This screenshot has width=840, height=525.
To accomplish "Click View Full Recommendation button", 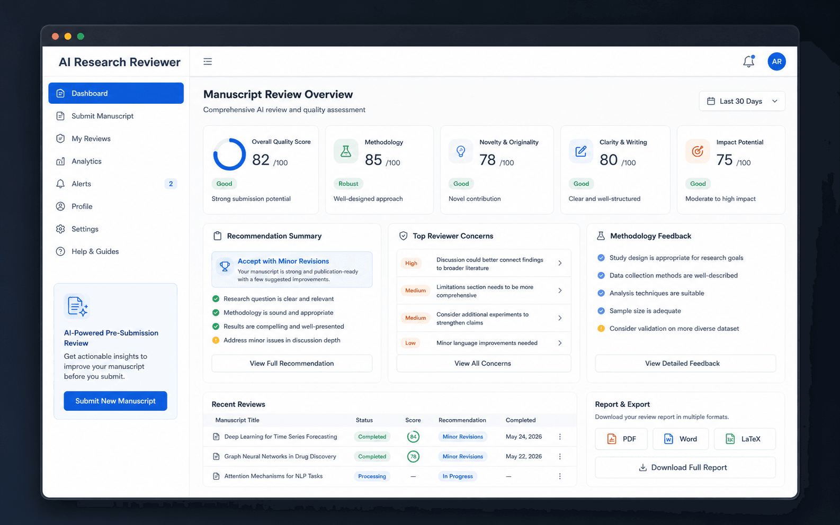I will click(x=292, y=364).
